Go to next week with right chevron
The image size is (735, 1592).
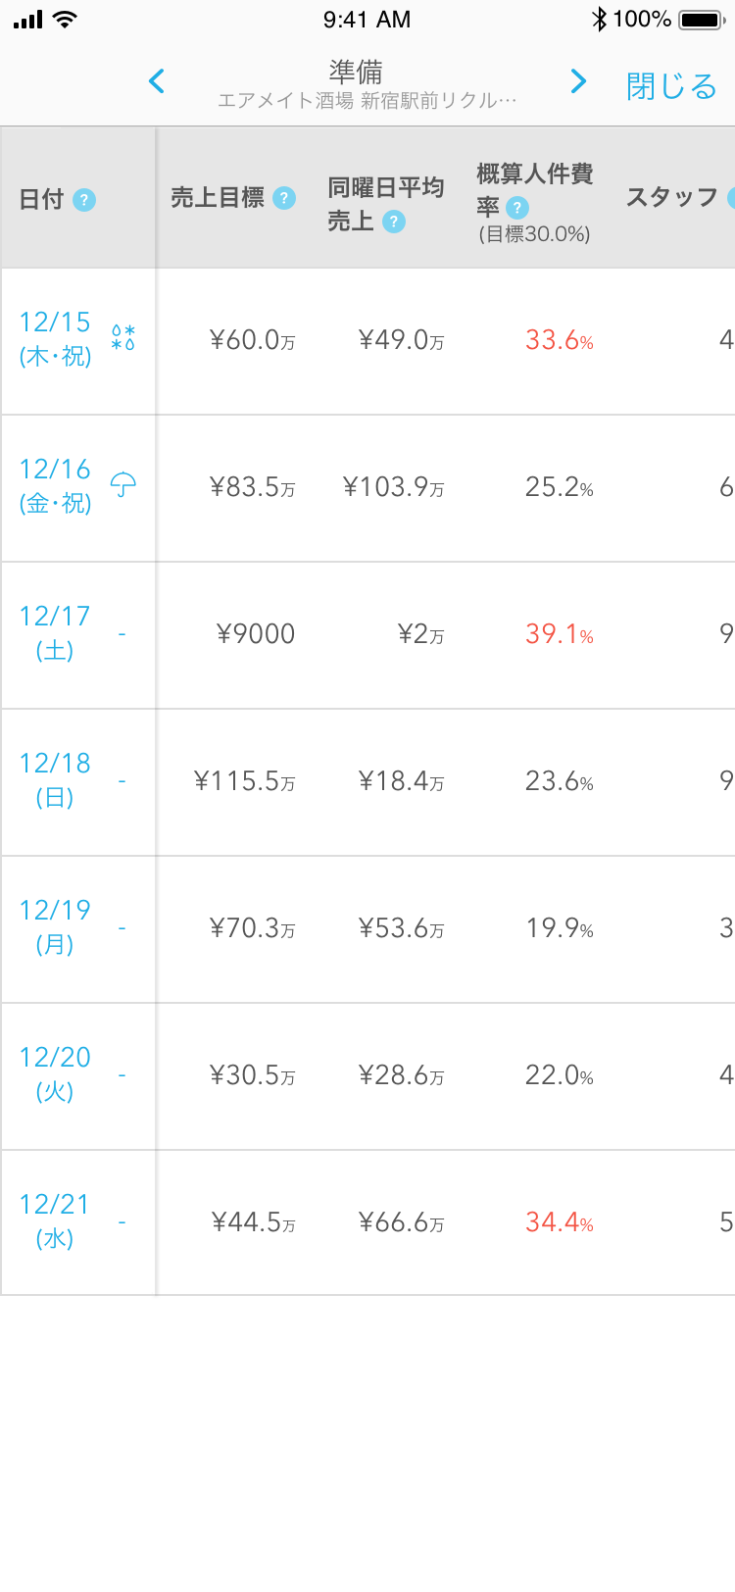[x=578, y=81]
